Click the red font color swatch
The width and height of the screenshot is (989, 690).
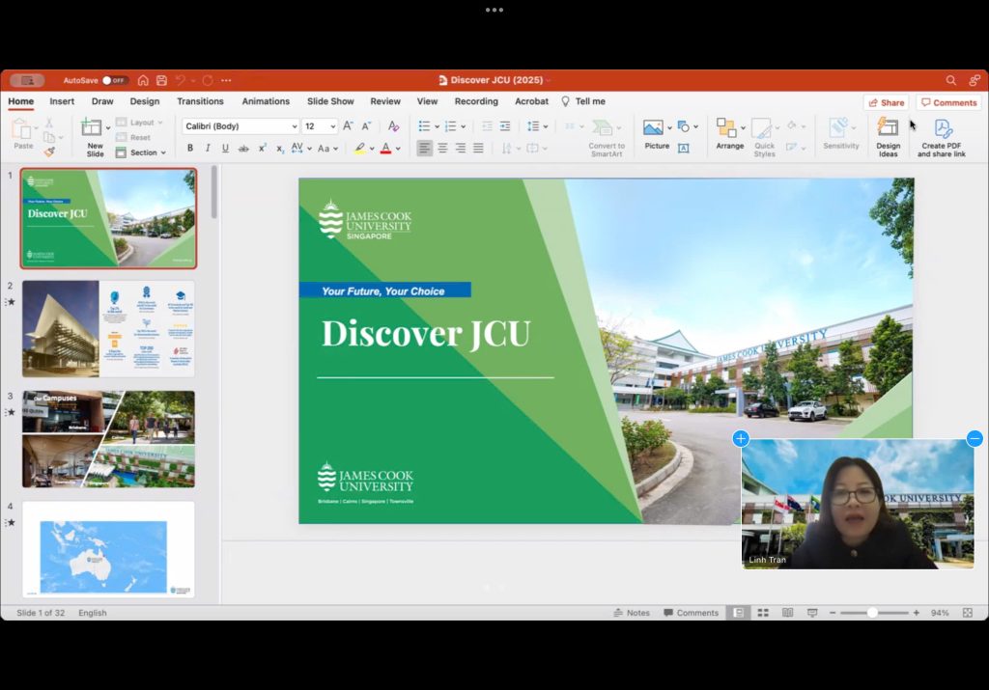click(x=385, y=149)
